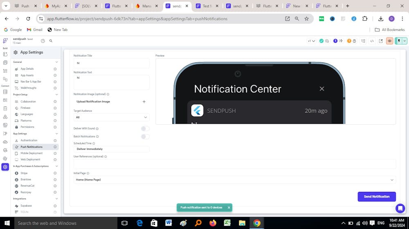Open the help question-mark icon near project name
The image size is (409, 229).
coord(43,41)
